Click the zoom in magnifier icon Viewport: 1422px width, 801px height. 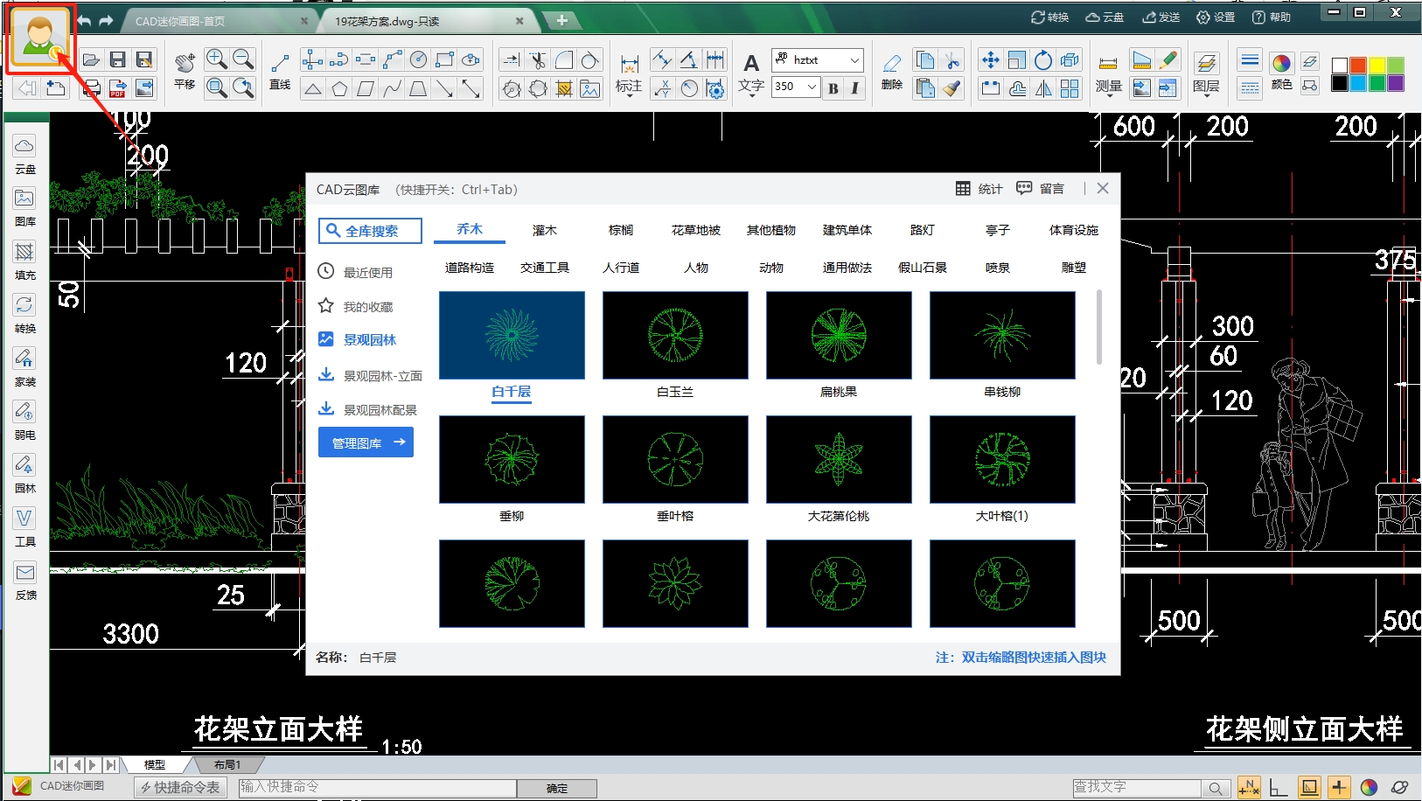coord(216,59)
